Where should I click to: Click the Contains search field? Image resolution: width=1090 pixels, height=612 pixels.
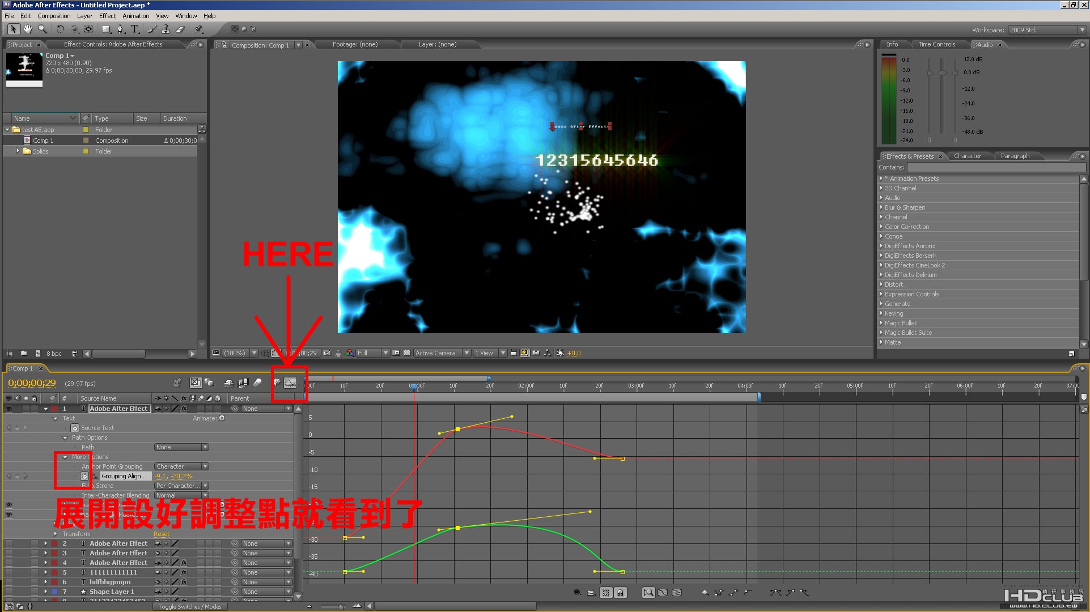pos(996,167)
